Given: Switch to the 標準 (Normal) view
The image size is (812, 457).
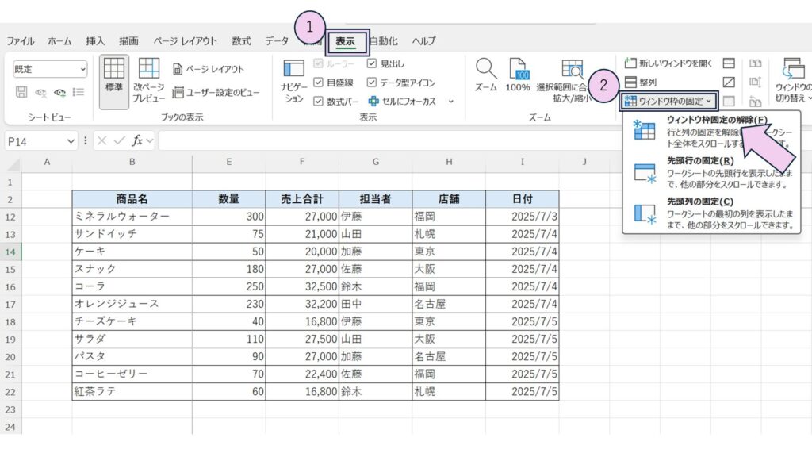Looking at the screenshot, I should pos(114,77).
